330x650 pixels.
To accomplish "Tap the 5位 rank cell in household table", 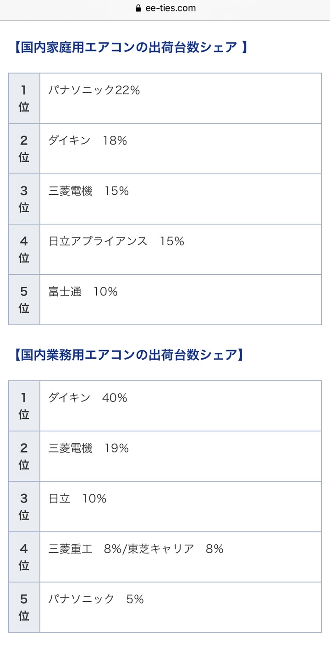I will pos(24,300).
